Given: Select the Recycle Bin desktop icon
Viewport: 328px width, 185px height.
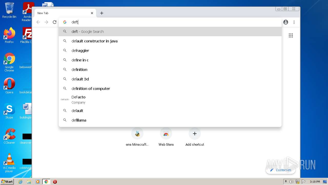Looking at the screenshot, I should (x=9, y=10).
